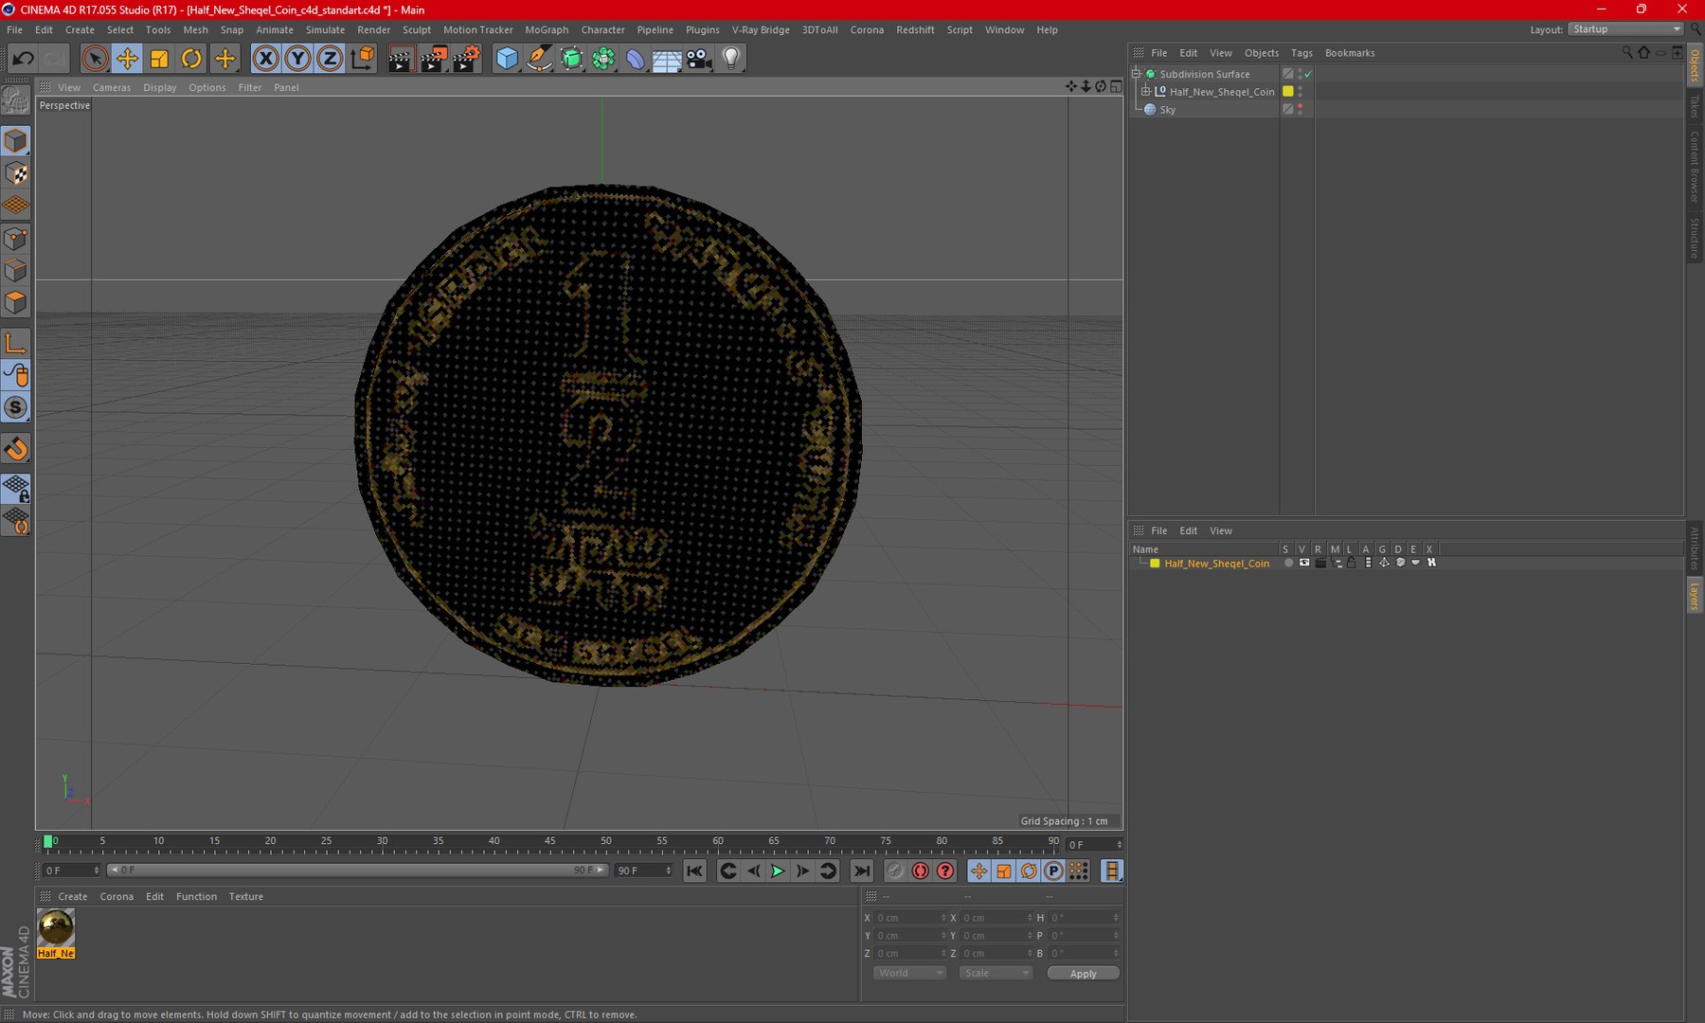Go to start of animation

(x=694, y=870)
